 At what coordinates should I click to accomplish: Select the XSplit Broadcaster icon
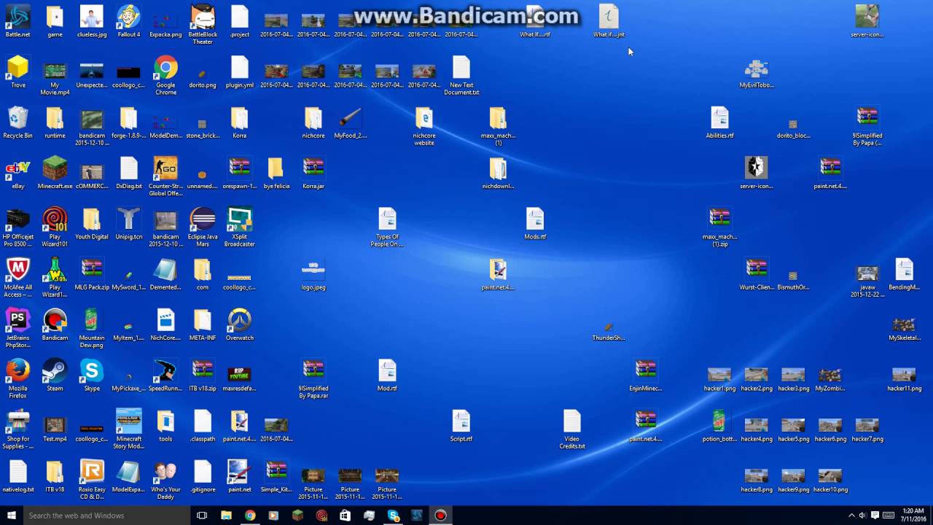239,227
